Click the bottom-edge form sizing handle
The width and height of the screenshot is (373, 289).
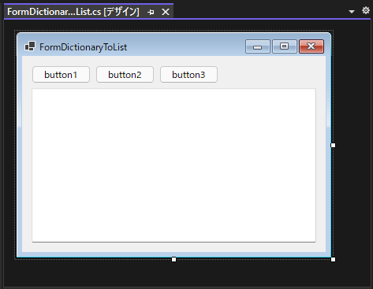pyautogui.click(x=173, y=259)
